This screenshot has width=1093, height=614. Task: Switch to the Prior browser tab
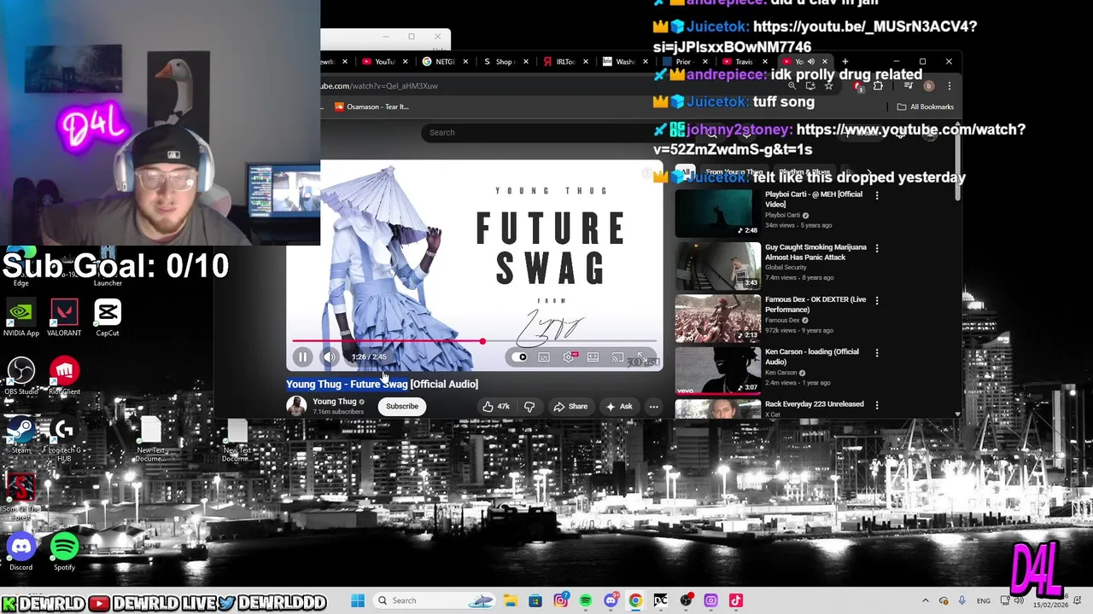tap(685, 61)
